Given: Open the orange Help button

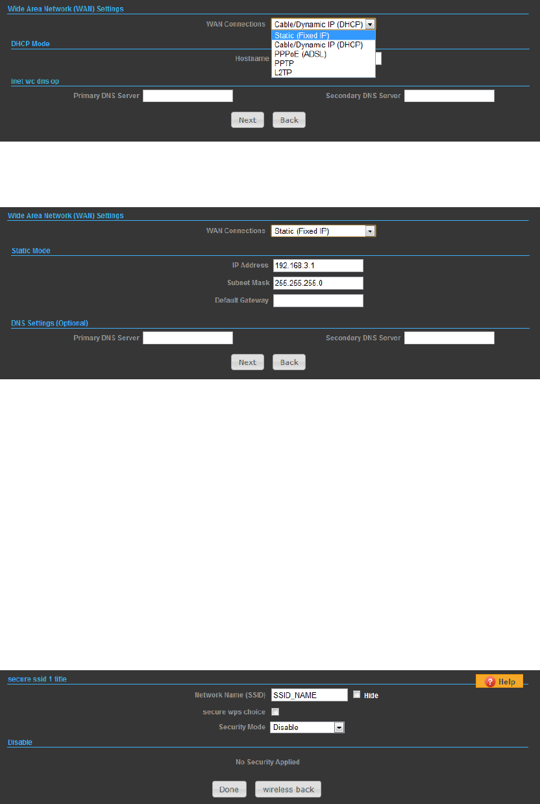Looking at the screenshot, I should (499, 682).
